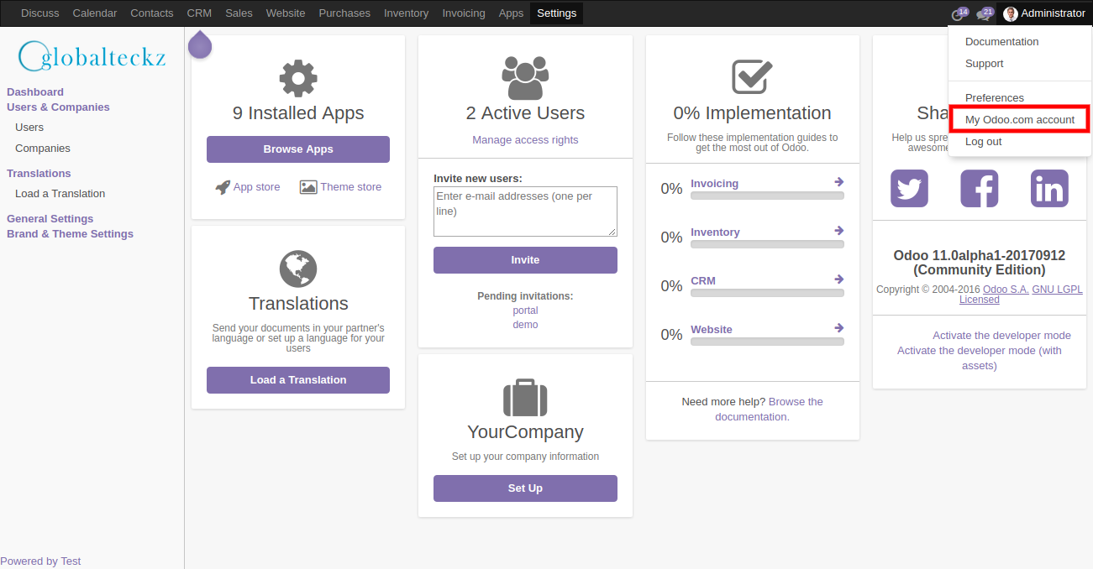Viewport: 1093px width, 569px height.
Task: Open the Theme store link
Action: pyautogui.click(x=350, y=187)
